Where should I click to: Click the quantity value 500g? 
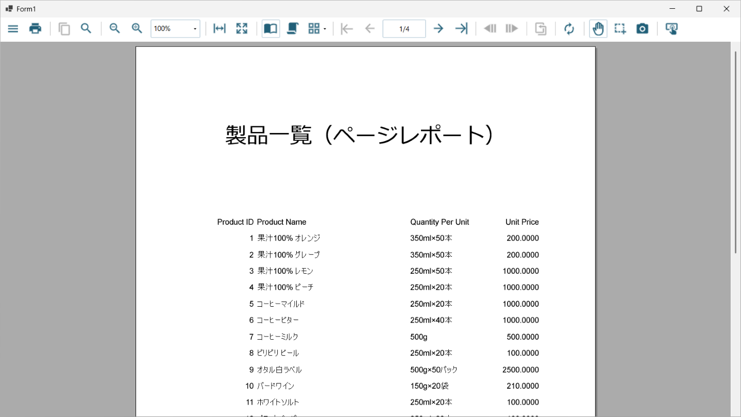coord(419,337)
